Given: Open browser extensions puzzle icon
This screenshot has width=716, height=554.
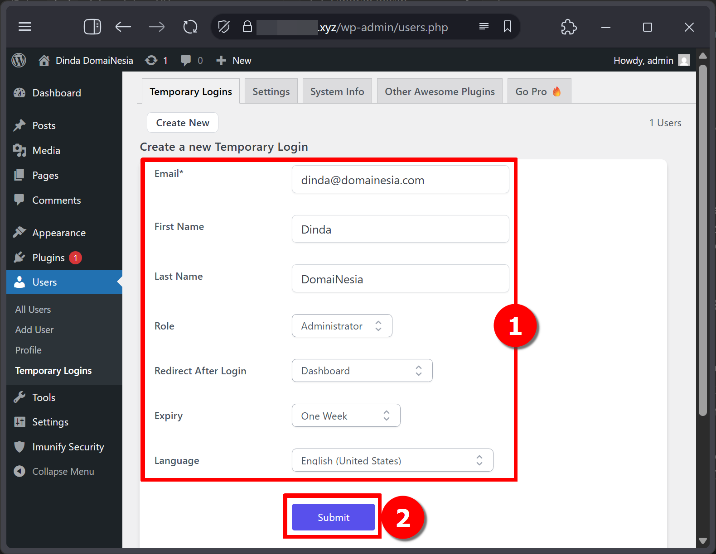Looking at the screenshot, I should tap(569, 27).
